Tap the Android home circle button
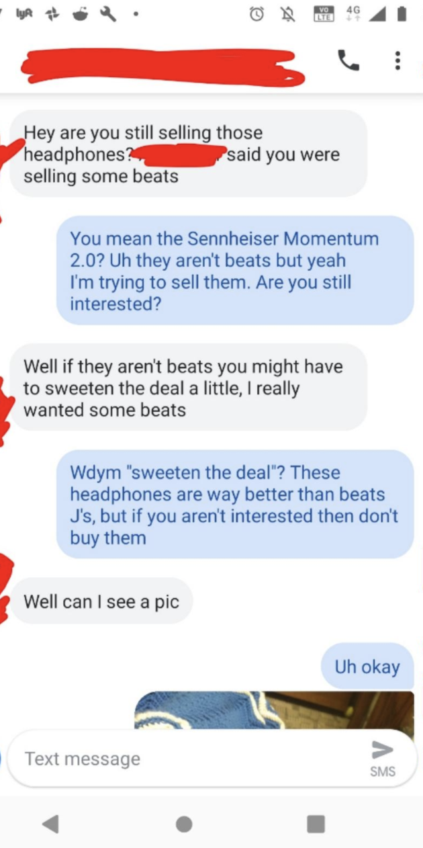 click(184, 823)
